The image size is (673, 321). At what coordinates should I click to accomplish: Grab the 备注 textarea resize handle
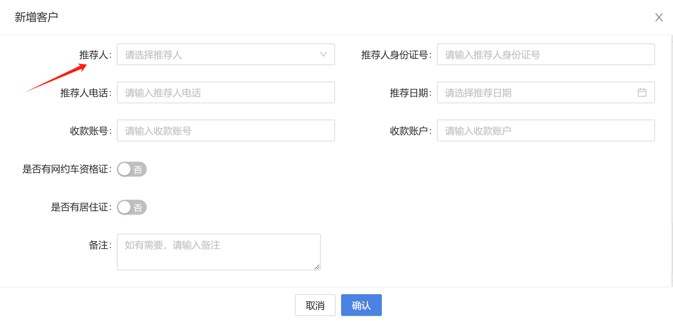coord(317,267)
